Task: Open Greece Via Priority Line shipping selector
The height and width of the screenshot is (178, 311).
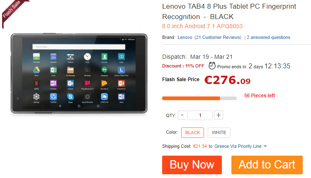Action: (238, 146)
